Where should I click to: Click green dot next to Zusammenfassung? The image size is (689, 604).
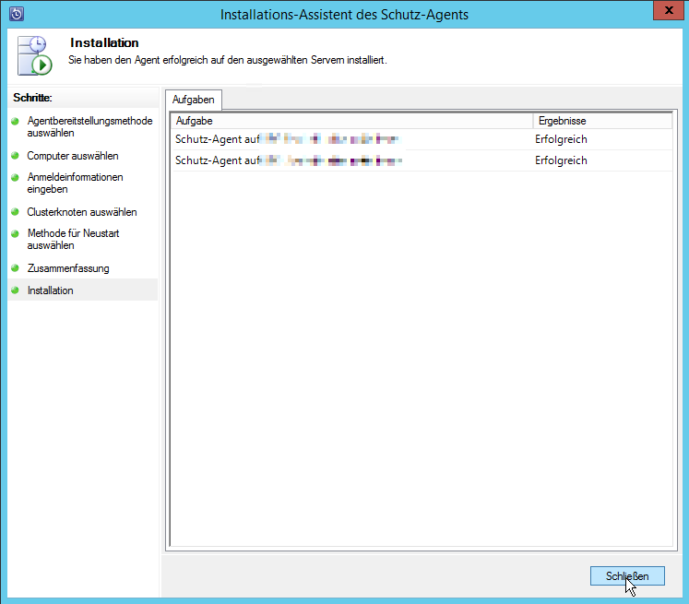15,269
